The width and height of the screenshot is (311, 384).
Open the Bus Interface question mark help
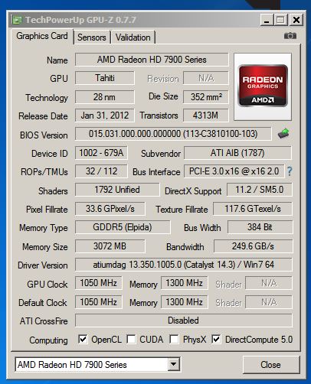[x=290, y=171]
